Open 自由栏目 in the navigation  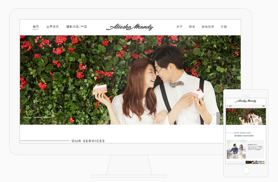click(x=208, y=27)
